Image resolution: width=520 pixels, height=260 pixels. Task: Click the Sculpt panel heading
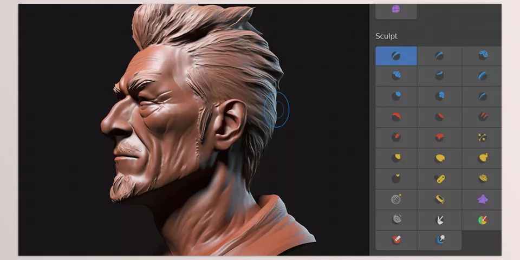[386, 36]
